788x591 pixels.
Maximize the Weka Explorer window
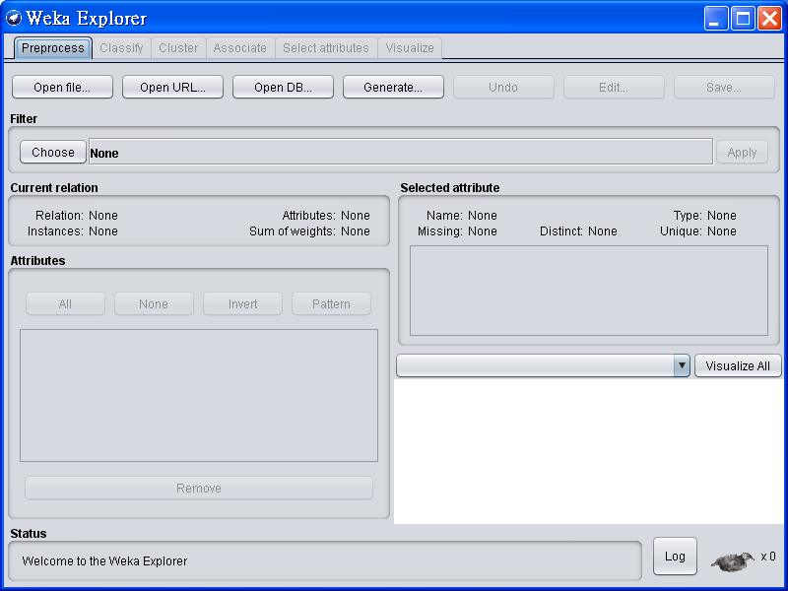(x=743, y=19)
